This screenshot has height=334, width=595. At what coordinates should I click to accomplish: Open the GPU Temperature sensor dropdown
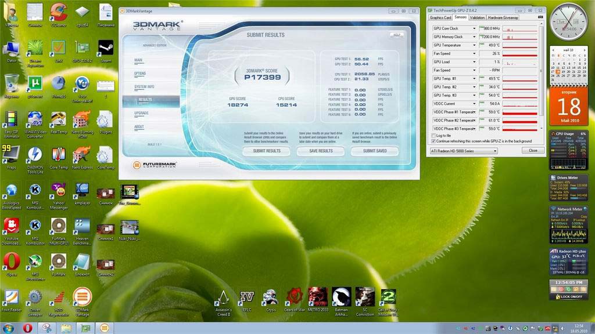point(474,45)
